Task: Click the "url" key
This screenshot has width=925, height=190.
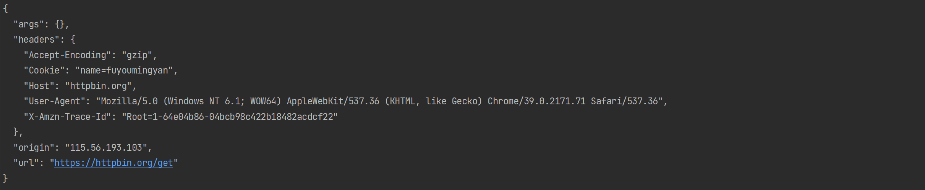Action: [x=26, y=163]
